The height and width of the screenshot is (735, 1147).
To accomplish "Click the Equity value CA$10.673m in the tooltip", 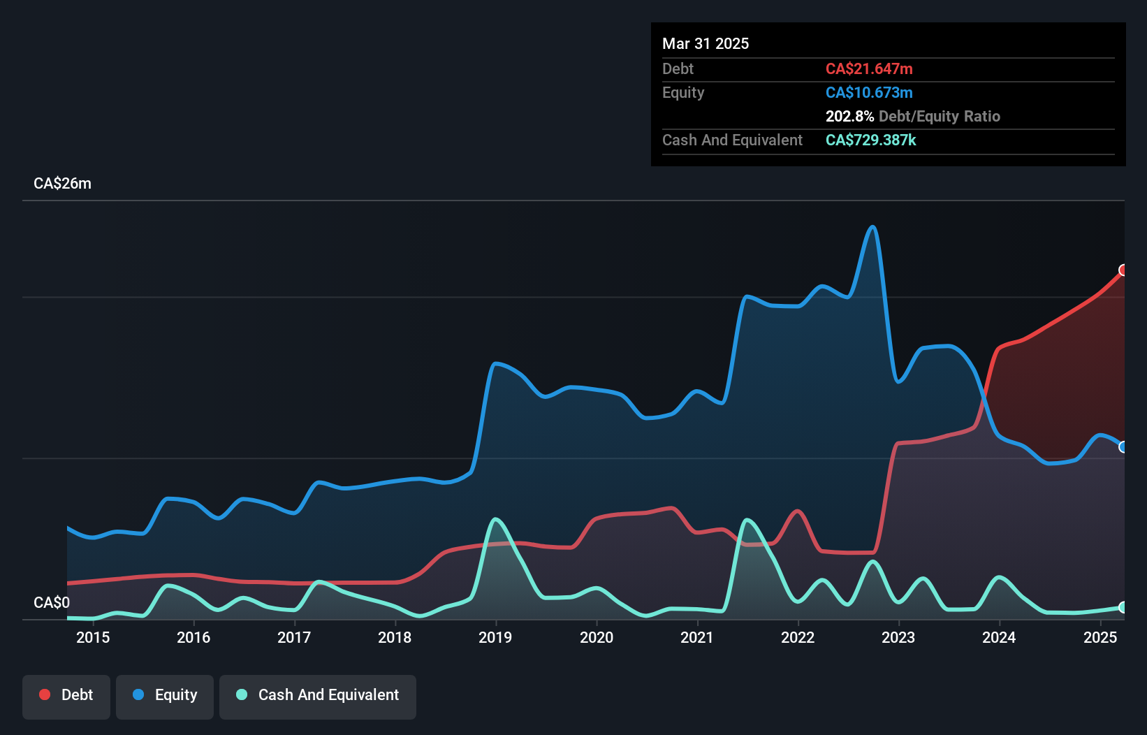I will [x=869, y=92].
